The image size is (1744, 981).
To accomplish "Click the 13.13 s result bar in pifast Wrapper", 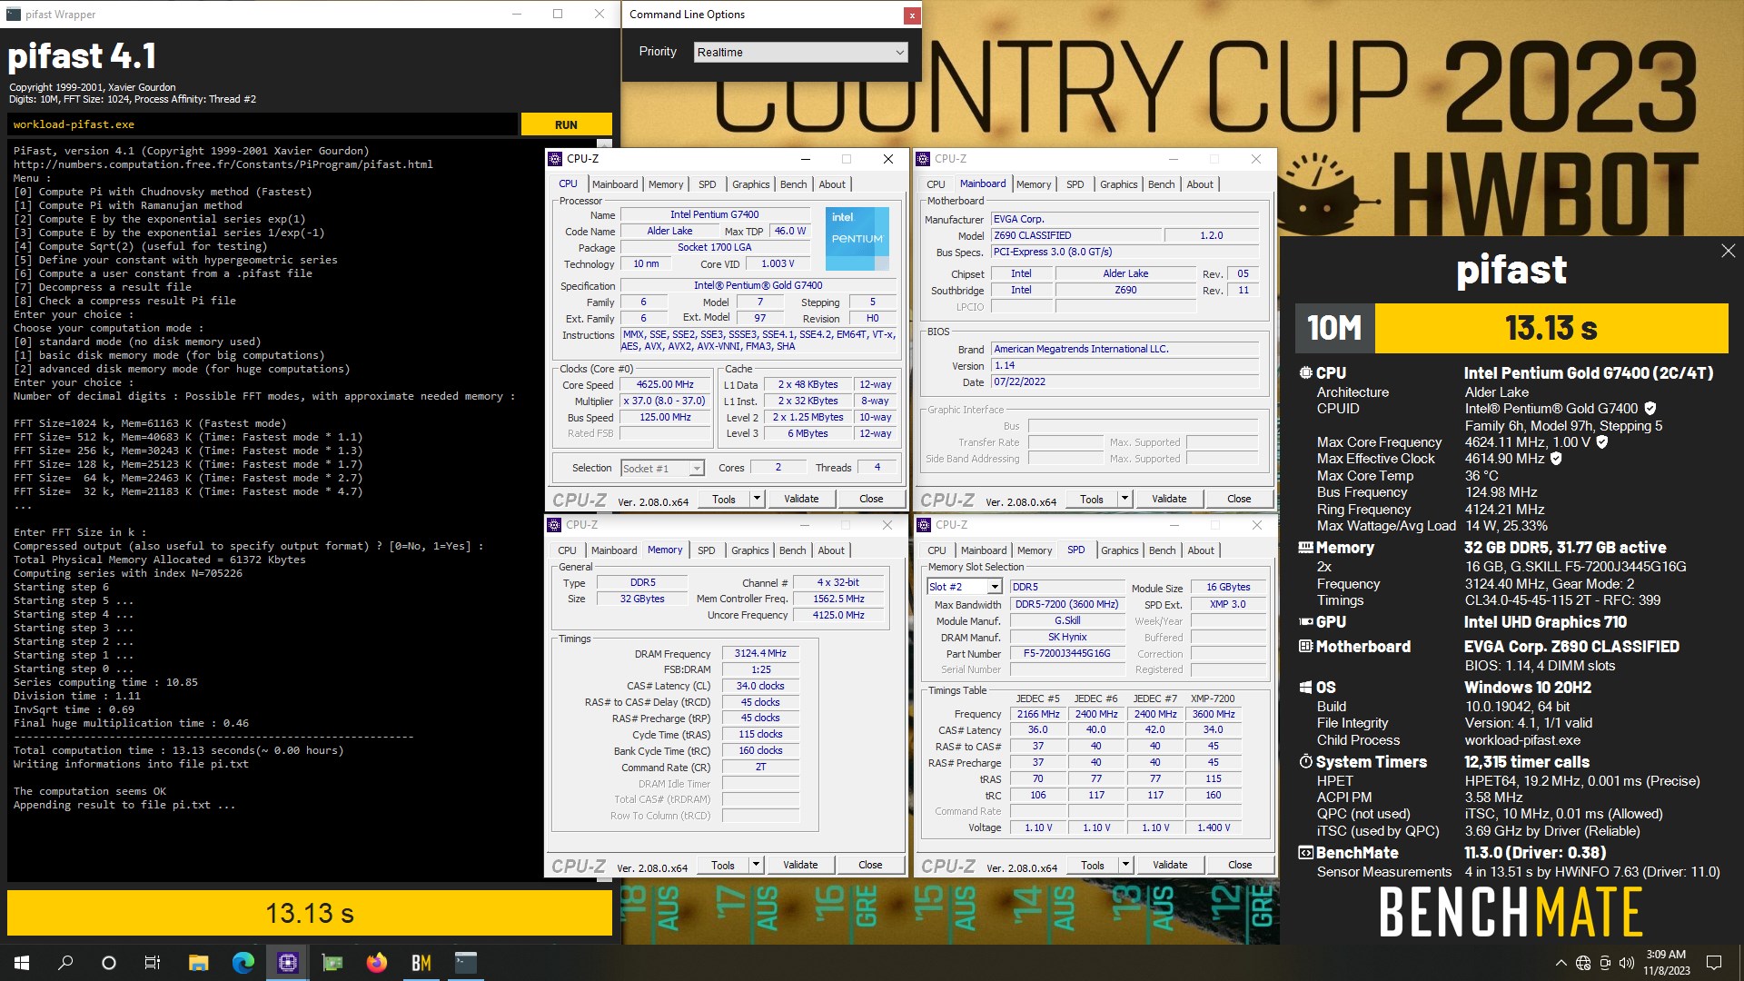I will point(310,913).
